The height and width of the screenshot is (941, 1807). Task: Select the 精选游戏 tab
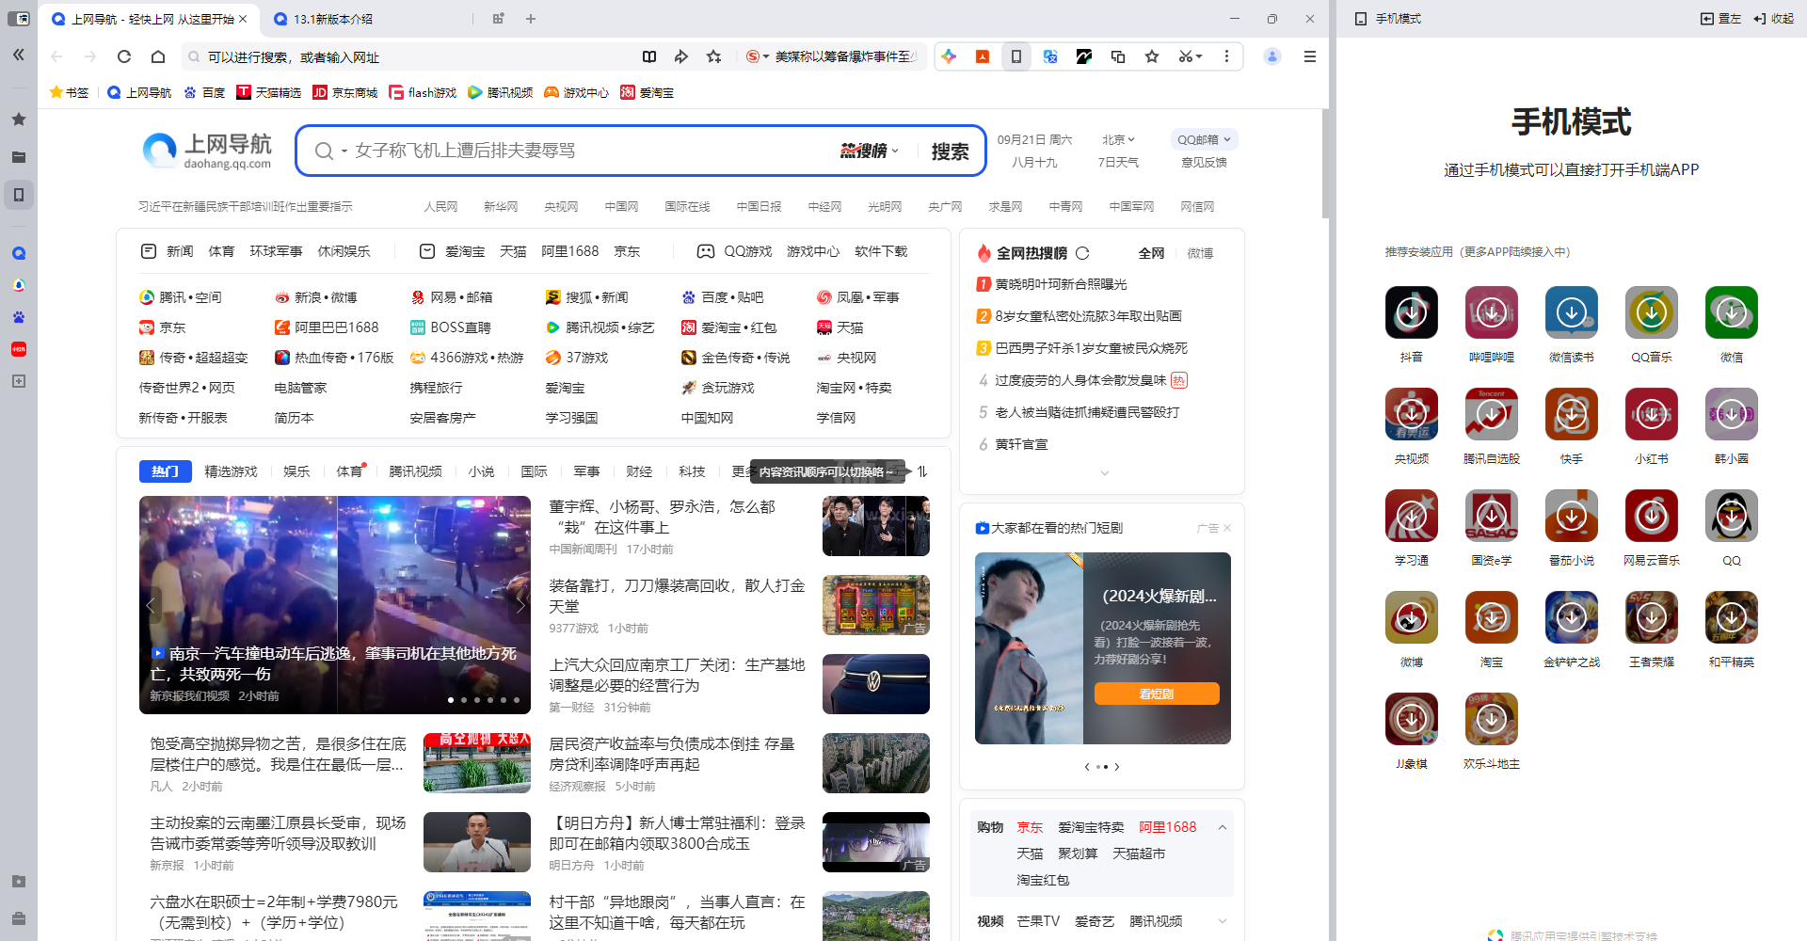pos(231,471)
